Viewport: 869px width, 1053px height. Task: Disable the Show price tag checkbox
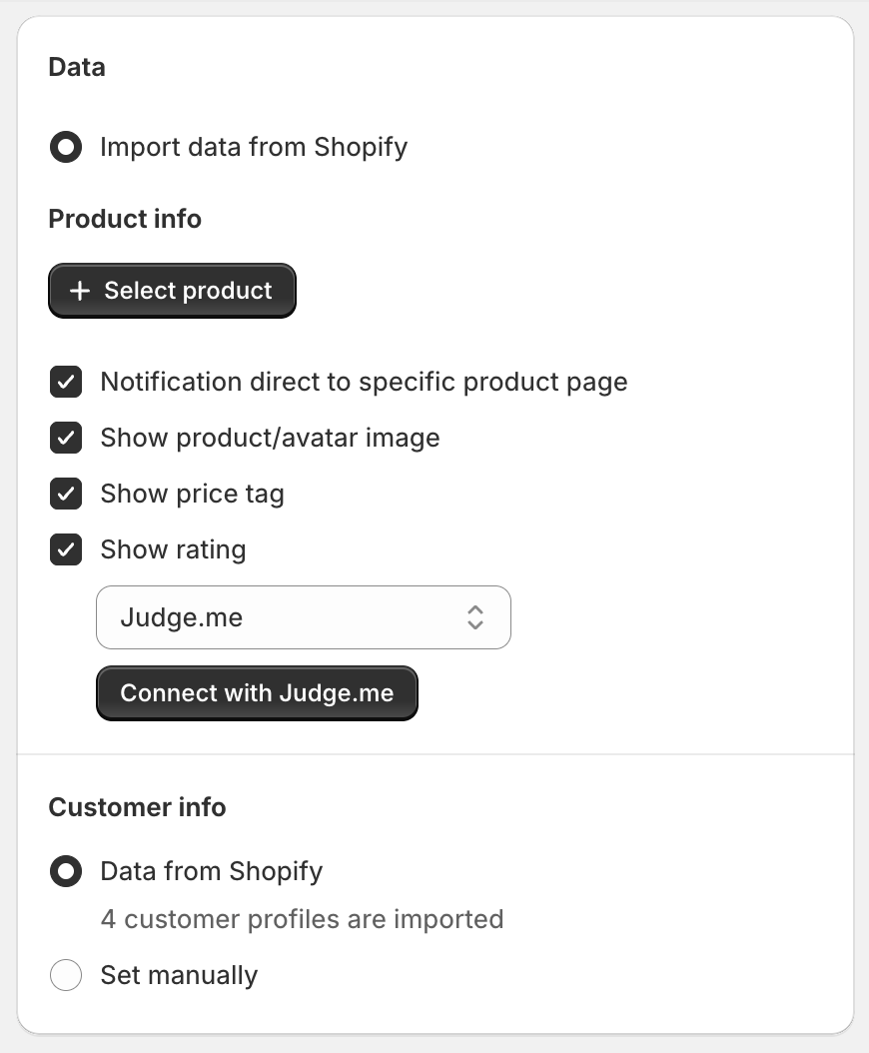coord(66,495)
